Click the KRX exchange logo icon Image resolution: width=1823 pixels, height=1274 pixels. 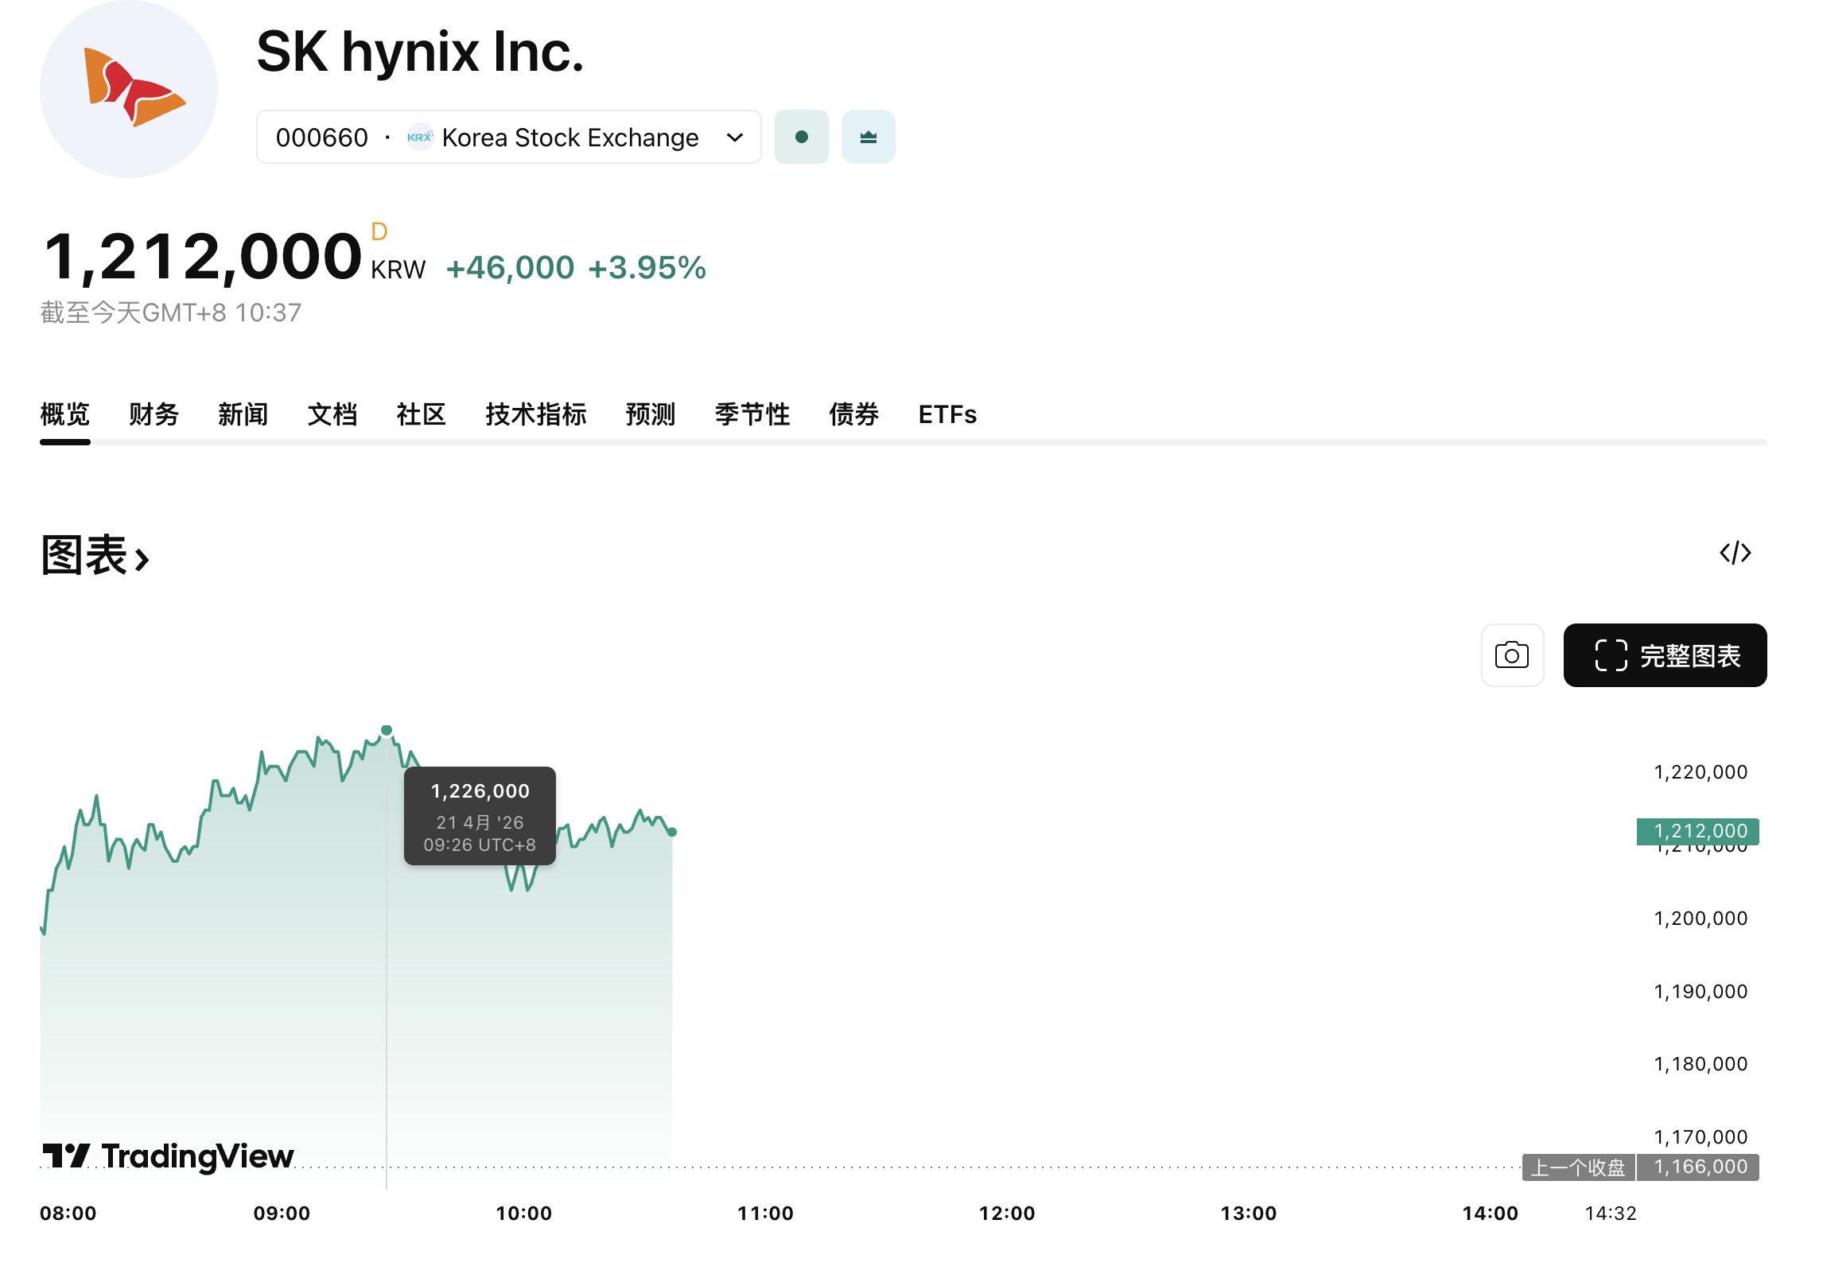[420, 136]
